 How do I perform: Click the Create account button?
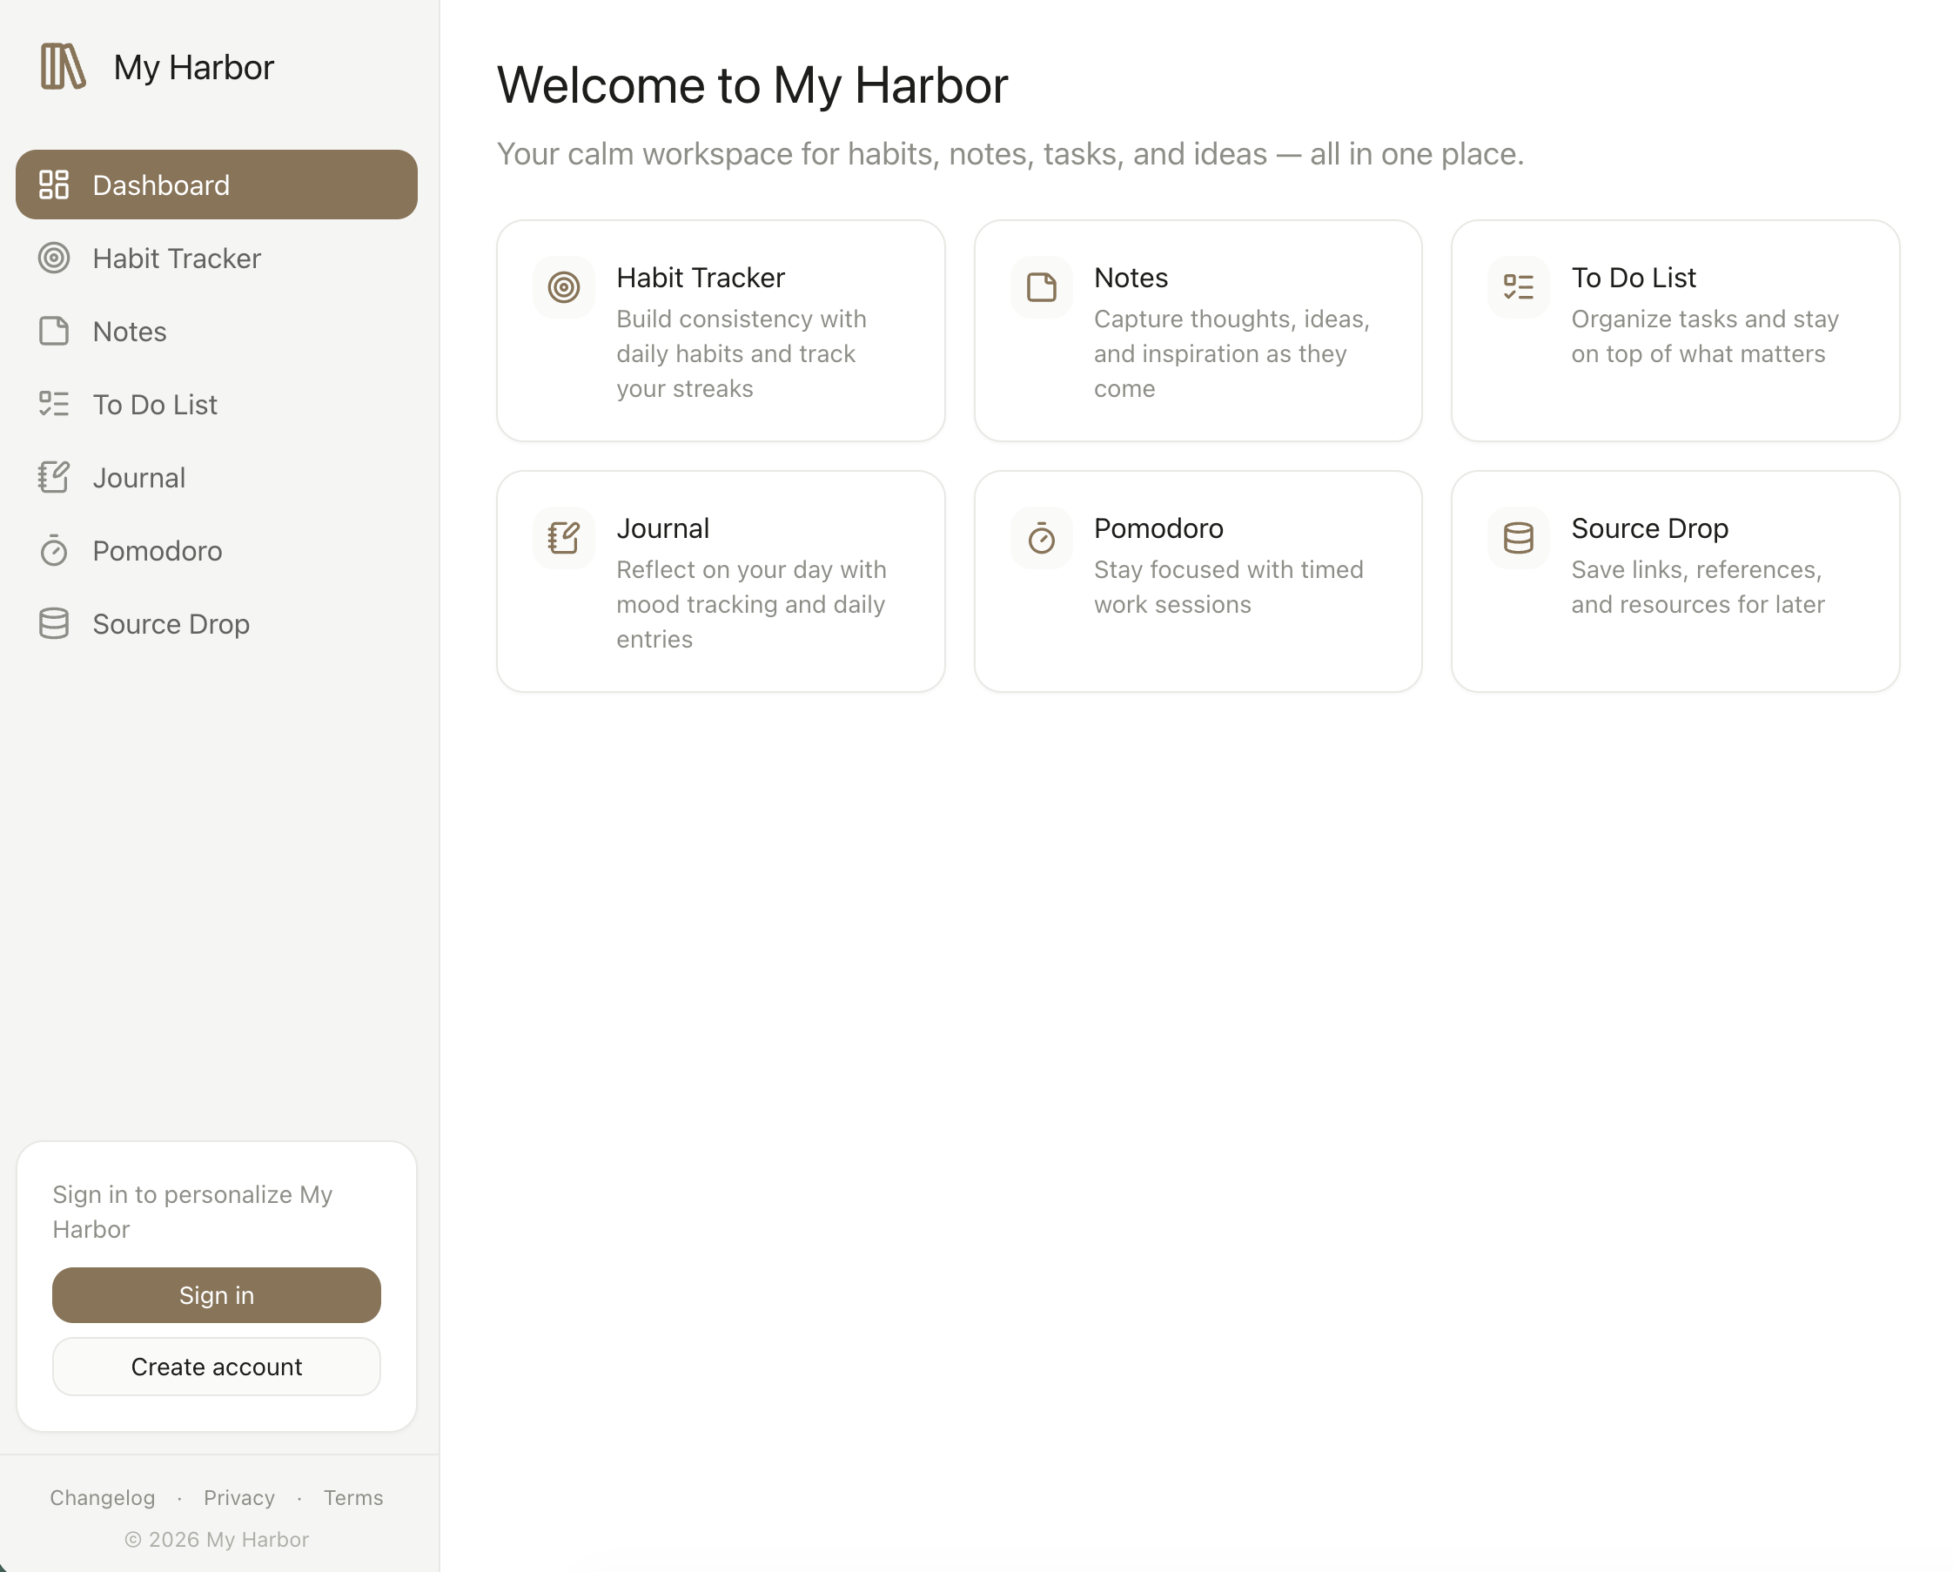[x=217, y=1367]
